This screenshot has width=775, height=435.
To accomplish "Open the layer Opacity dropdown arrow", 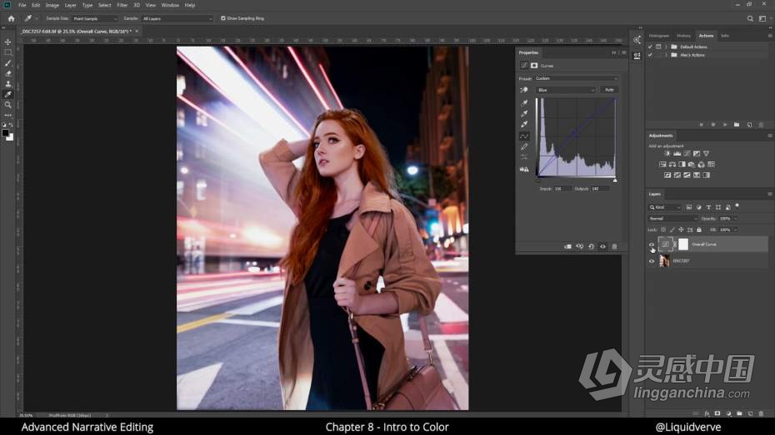I will (x=736, y=219).
